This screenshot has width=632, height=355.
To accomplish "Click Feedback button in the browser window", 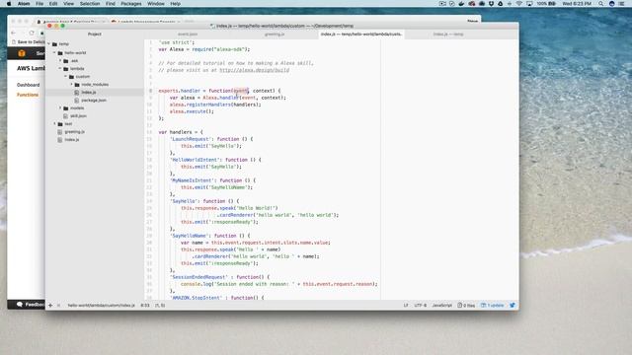I will click(31, 305).
